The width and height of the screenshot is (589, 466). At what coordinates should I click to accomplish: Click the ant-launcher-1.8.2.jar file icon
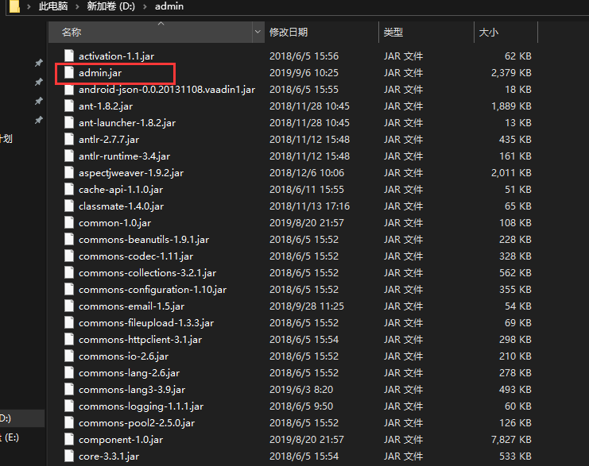[x=69, y=122]
